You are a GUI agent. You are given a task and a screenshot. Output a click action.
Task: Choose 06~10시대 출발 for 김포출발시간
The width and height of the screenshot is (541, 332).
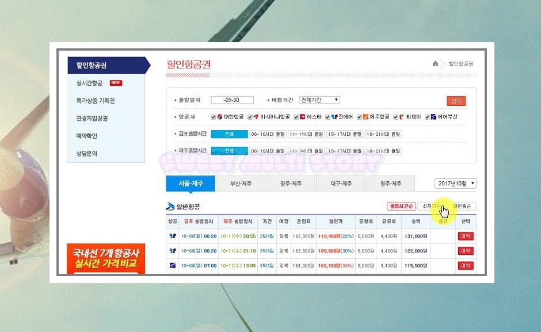pos(268,134)
